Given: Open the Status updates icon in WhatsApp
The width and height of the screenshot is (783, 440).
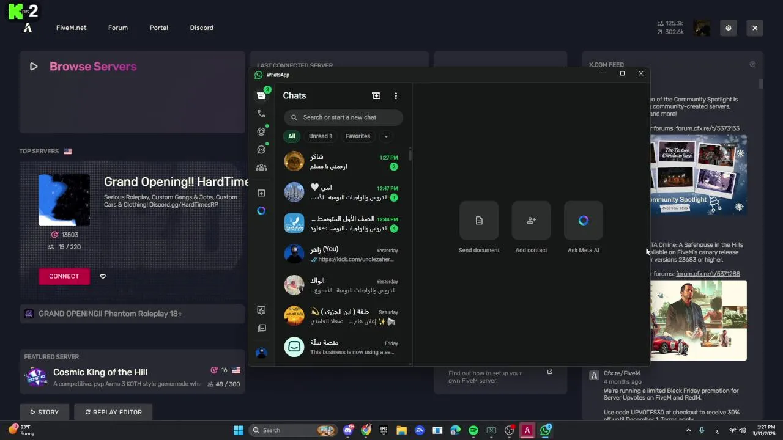Looking at the screenshot, I should (261, 131).
